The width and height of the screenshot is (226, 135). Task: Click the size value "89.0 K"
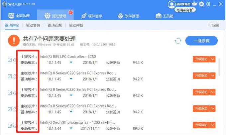(x=138, y=128)
